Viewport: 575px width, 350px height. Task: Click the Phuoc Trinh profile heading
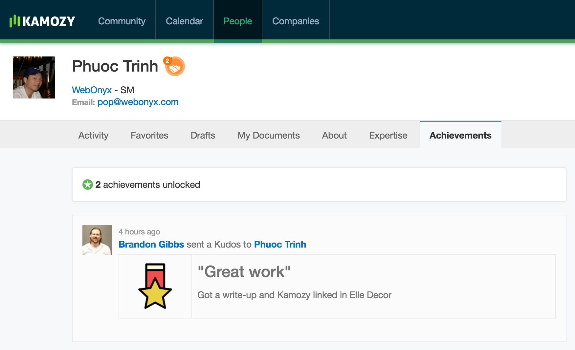pyautogui.click(x=115, y=66)
